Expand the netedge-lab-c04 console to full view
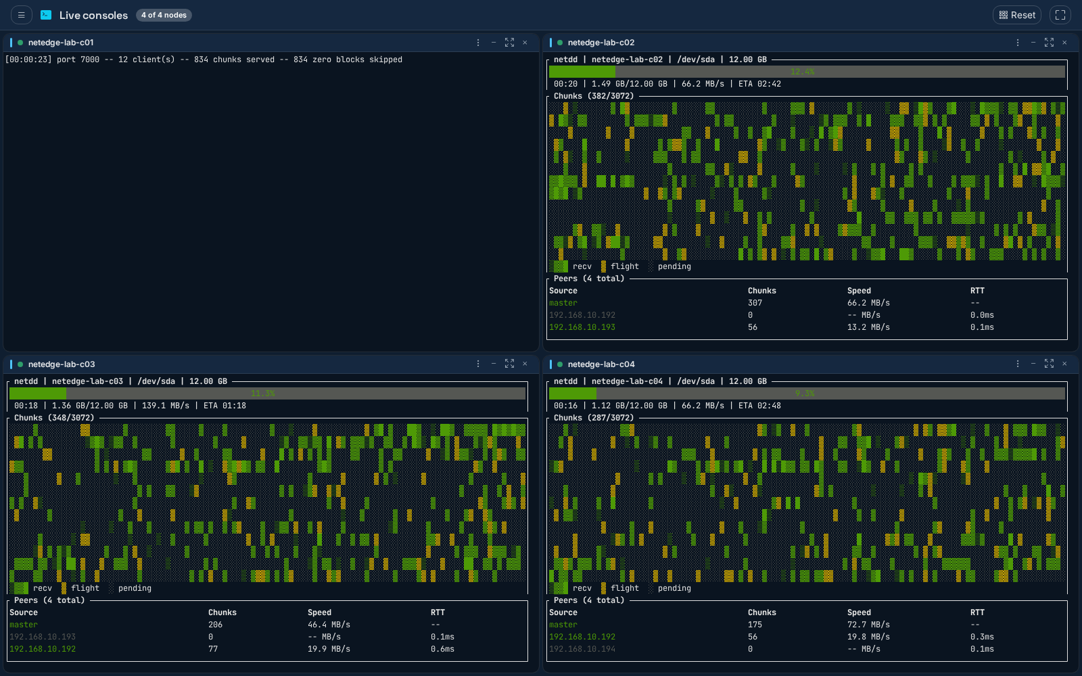Viewport: 1082px width, 676px height. click(x=1049, y=364)
